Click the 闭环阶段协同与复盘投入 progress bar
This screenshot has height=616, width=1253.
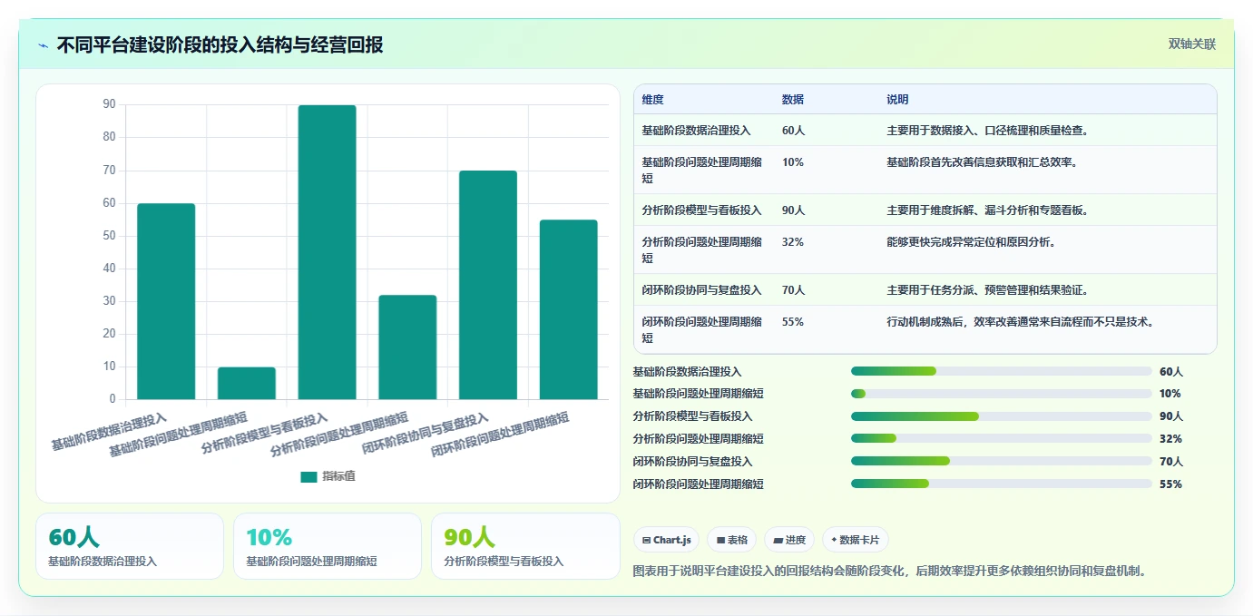coord(1002,461)
